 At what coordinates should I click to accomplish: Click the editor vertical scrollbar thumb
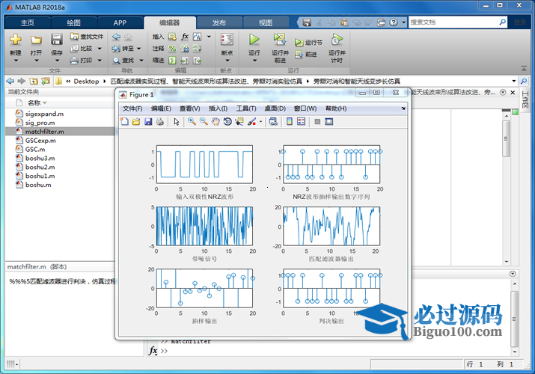[507, 139]
